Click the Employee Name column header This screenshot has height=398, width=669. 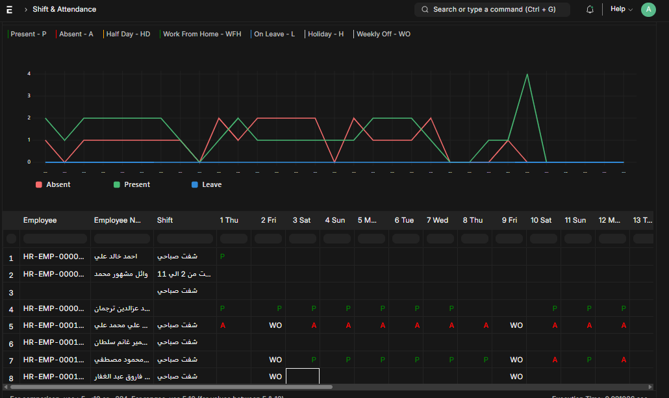pos(118,221)
